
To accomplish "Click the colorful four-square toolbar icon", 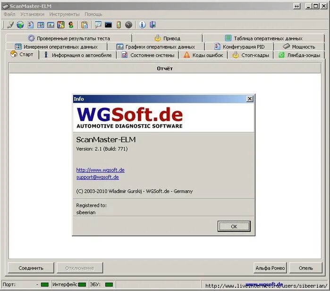I will (61, 25).
